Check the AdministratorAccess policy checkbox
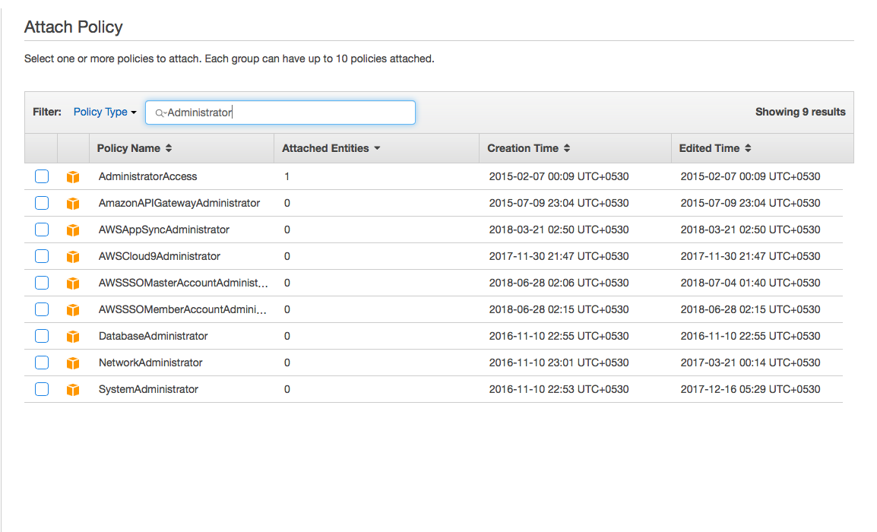The image size is (877, 532). point(42,176)
